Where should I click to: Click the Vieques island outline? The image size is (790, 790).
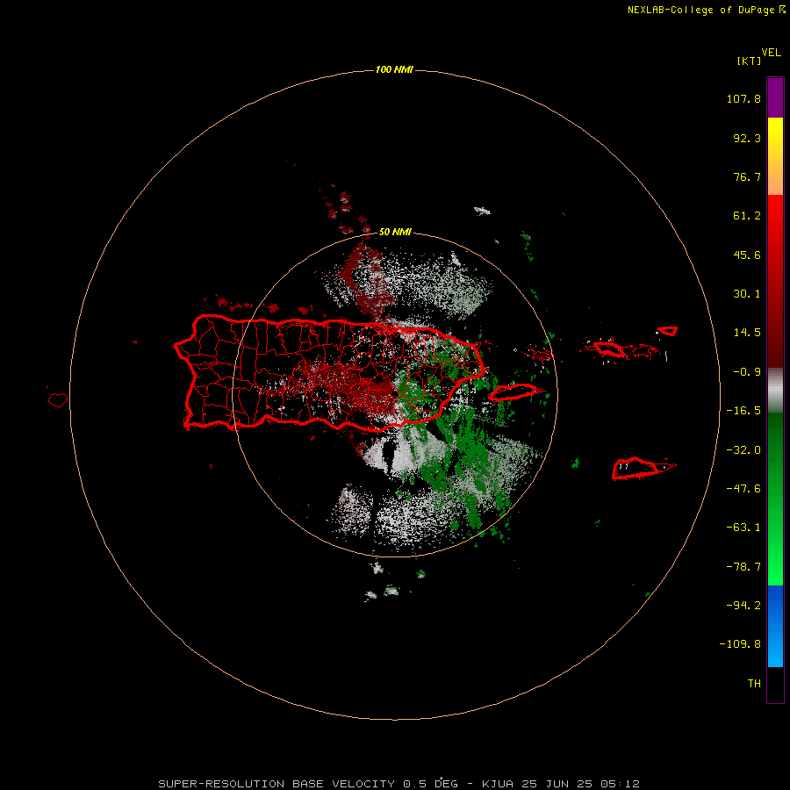pyautogui.click(x=513, y=392)
